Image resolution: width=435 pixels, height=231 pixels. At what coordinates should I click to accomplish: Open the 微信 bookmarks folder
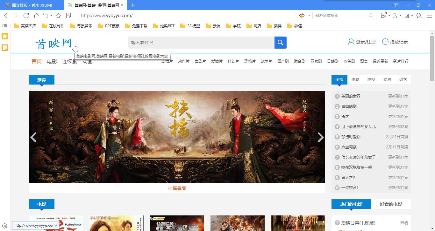coord(294,26)
